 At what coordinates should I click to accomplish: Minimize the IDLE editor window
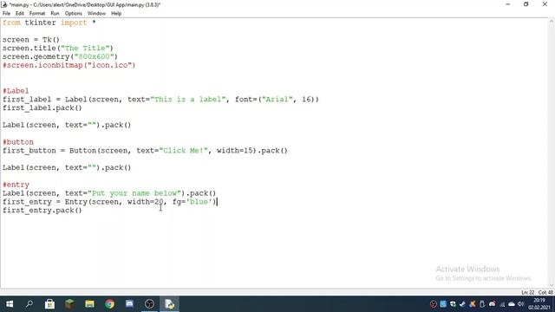(x=508, y=4)
